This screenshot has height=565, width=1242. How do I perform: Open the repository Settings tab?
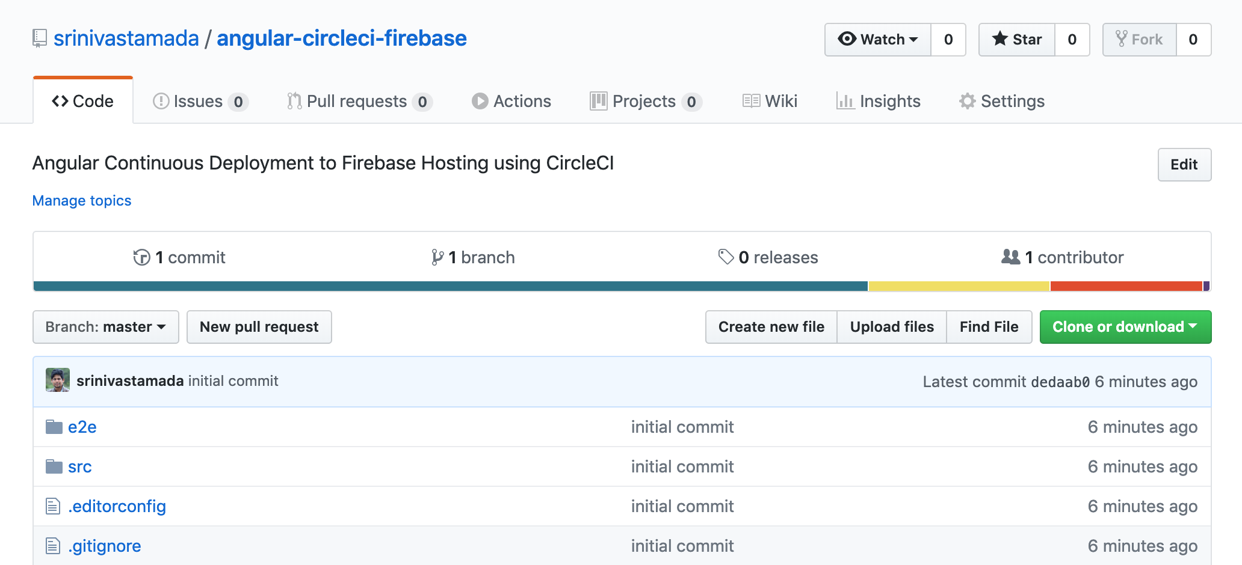[1002, 101]
